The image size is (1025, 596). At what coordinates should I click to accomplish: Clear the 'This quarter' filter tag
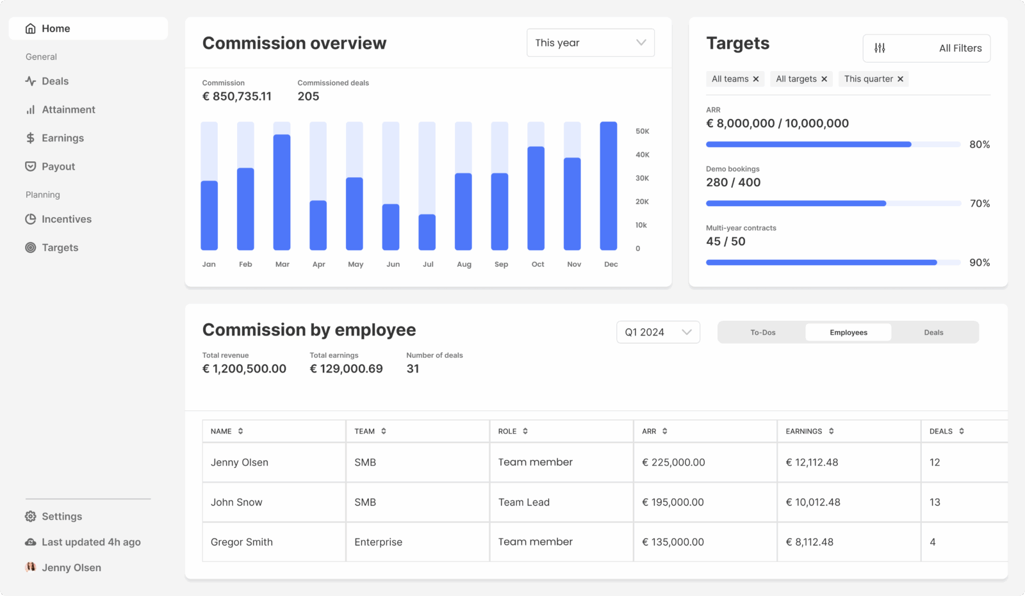[901, 79]
